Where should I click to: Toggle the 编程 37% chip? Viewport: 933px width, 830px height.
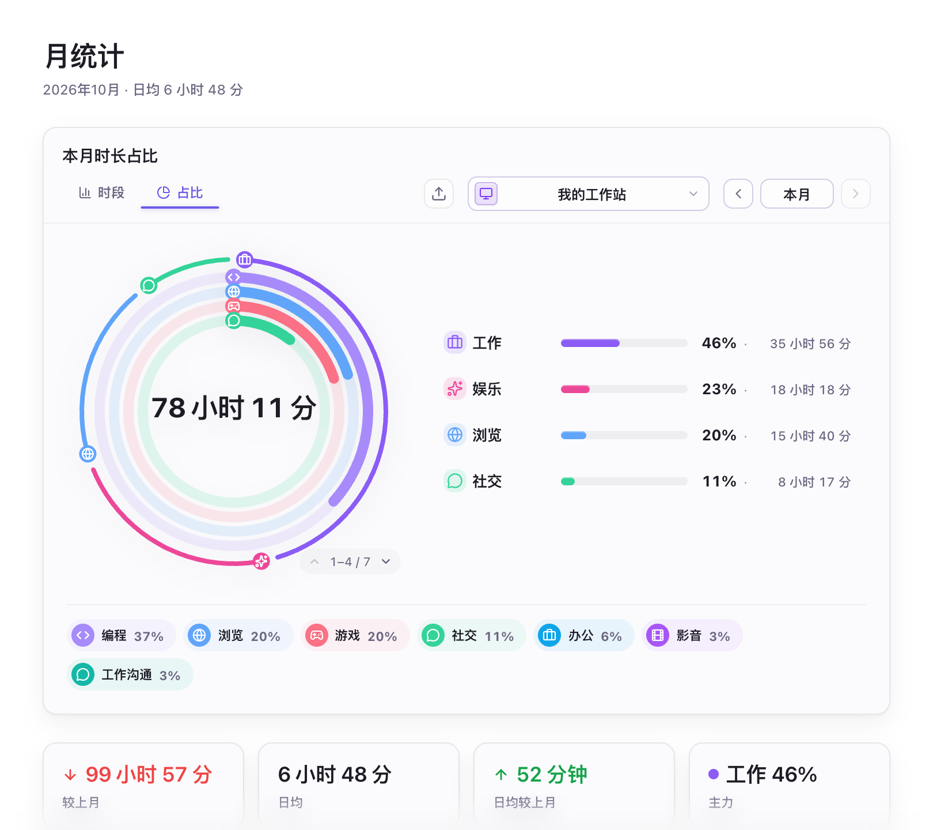pyautogui.click(x=121, y=635)
